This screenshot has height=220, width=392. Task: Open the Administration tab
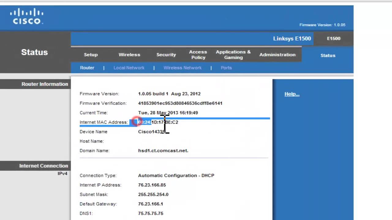click(277, 55)
